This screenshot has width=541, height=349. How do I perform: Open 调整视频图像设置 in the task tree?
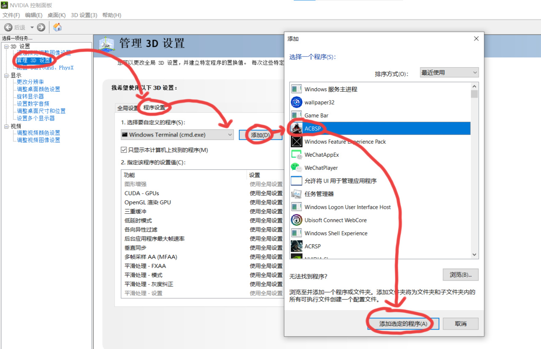38,140
